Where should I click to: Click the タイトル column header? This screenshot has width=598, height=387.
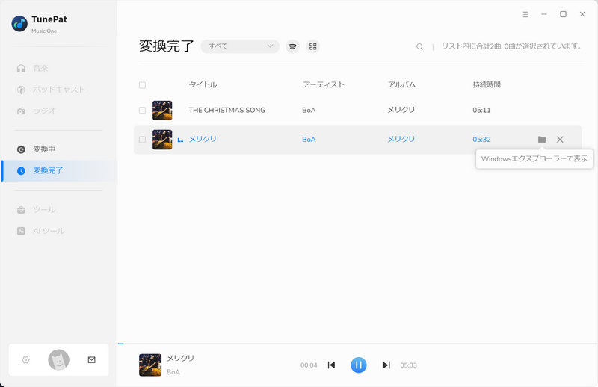203,84
